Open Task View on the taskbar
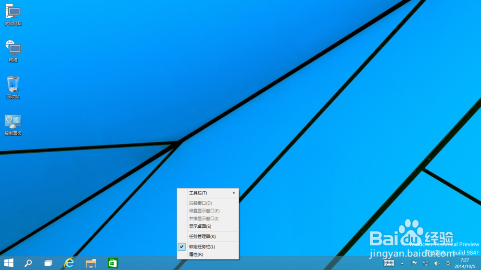The height and width of the screenshot is (270, 481). pyautogui.click(x=48, y=263)
